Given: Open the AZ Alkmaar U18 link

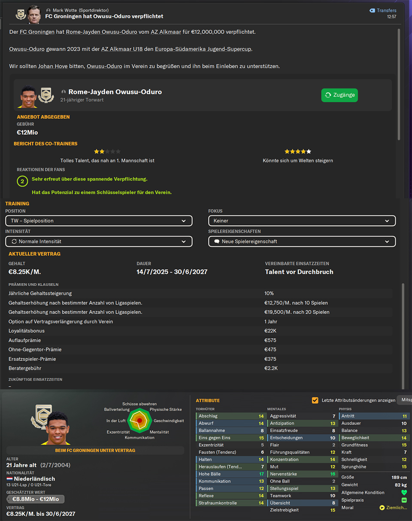Looking at the screenshot, I should (x=123, y=49).
